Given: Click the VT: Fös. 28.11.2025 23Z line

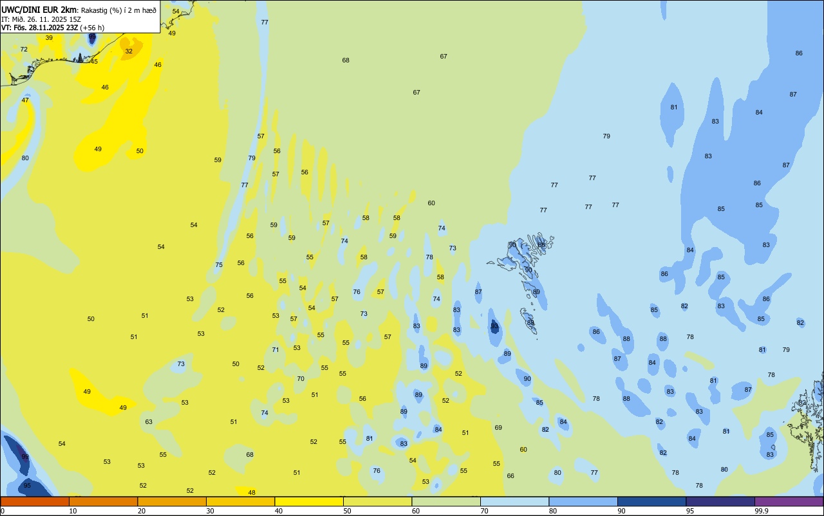Looking at the screenshot, I should tap(53, 28).
